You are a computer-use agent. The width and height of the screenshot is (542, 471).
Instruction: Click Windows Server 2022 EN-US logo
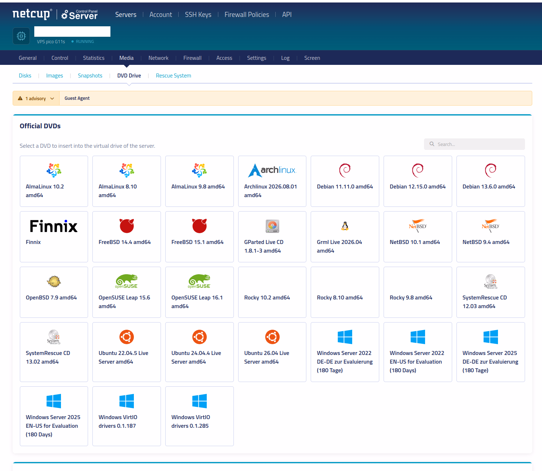pos(418,337)
